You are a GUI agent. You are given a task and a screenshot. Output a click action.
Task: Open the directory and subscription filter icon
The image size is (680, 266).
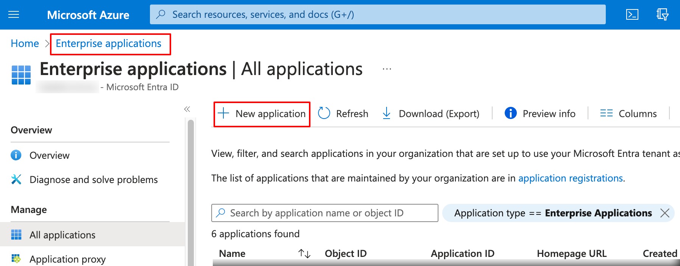[x=662, y=15]
